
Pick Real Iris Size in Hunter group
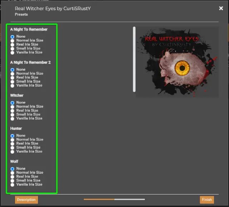(13, 144)
